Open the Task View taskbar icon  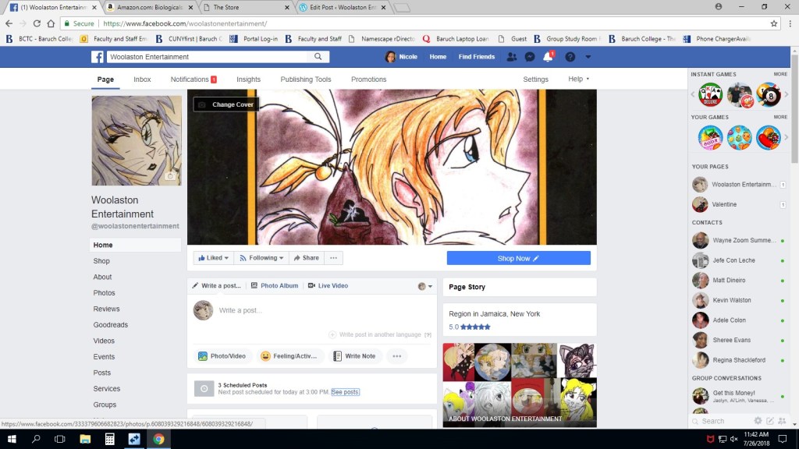60,439
